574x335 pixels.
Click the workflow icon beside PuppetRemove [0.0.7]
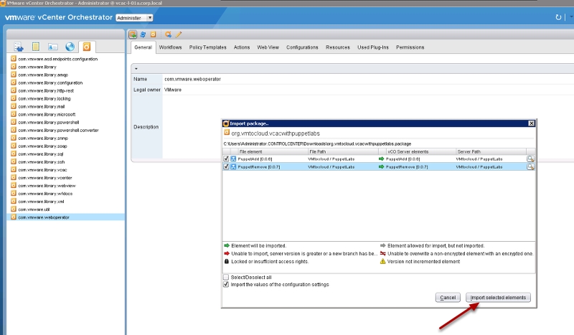(x=233, y=166)
